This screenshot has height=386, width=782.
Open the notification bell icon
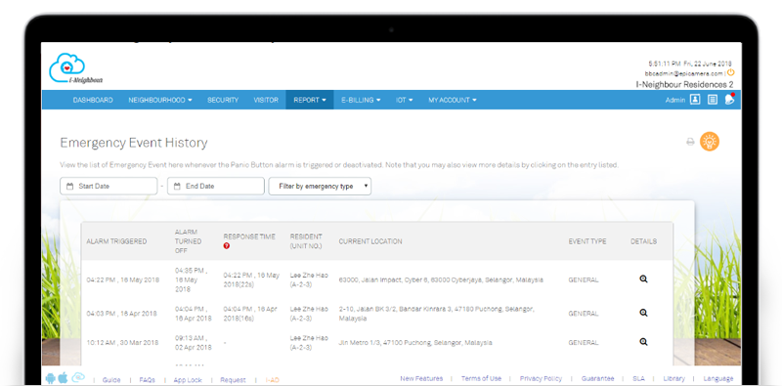coord(729,100)
